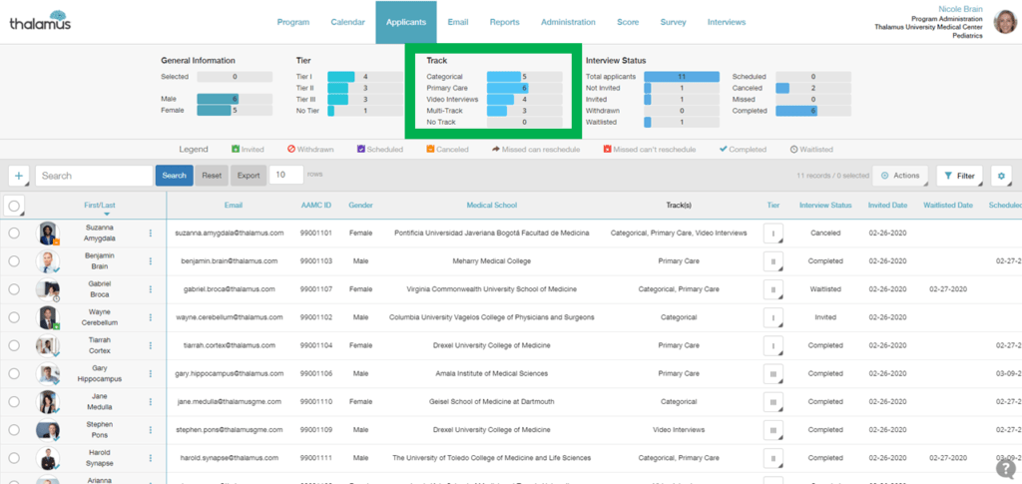
Task: Click the blue Search button
Action: pos(174,176)
